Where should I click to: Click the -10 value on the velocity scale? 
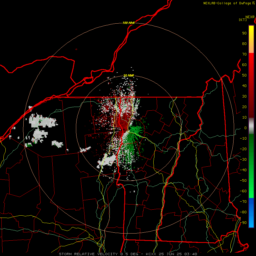click(243, 139)
